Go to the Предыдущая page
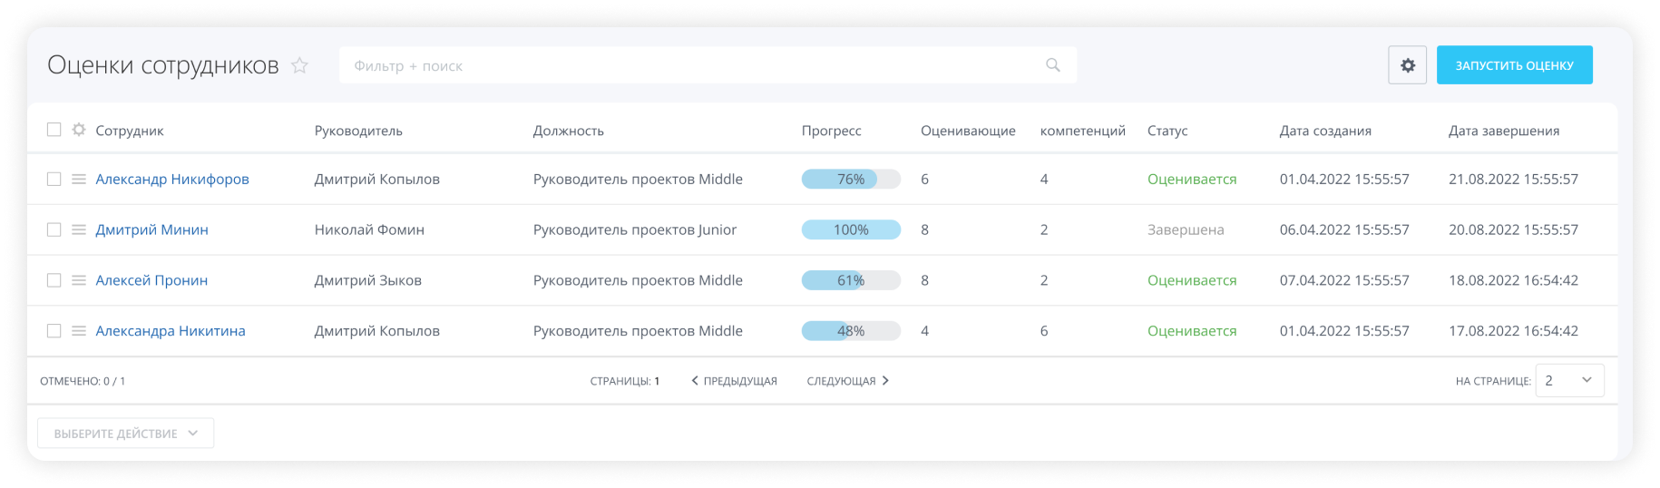Image resolution: width=1660 pixels, height=488 pixels. (734, 381)
